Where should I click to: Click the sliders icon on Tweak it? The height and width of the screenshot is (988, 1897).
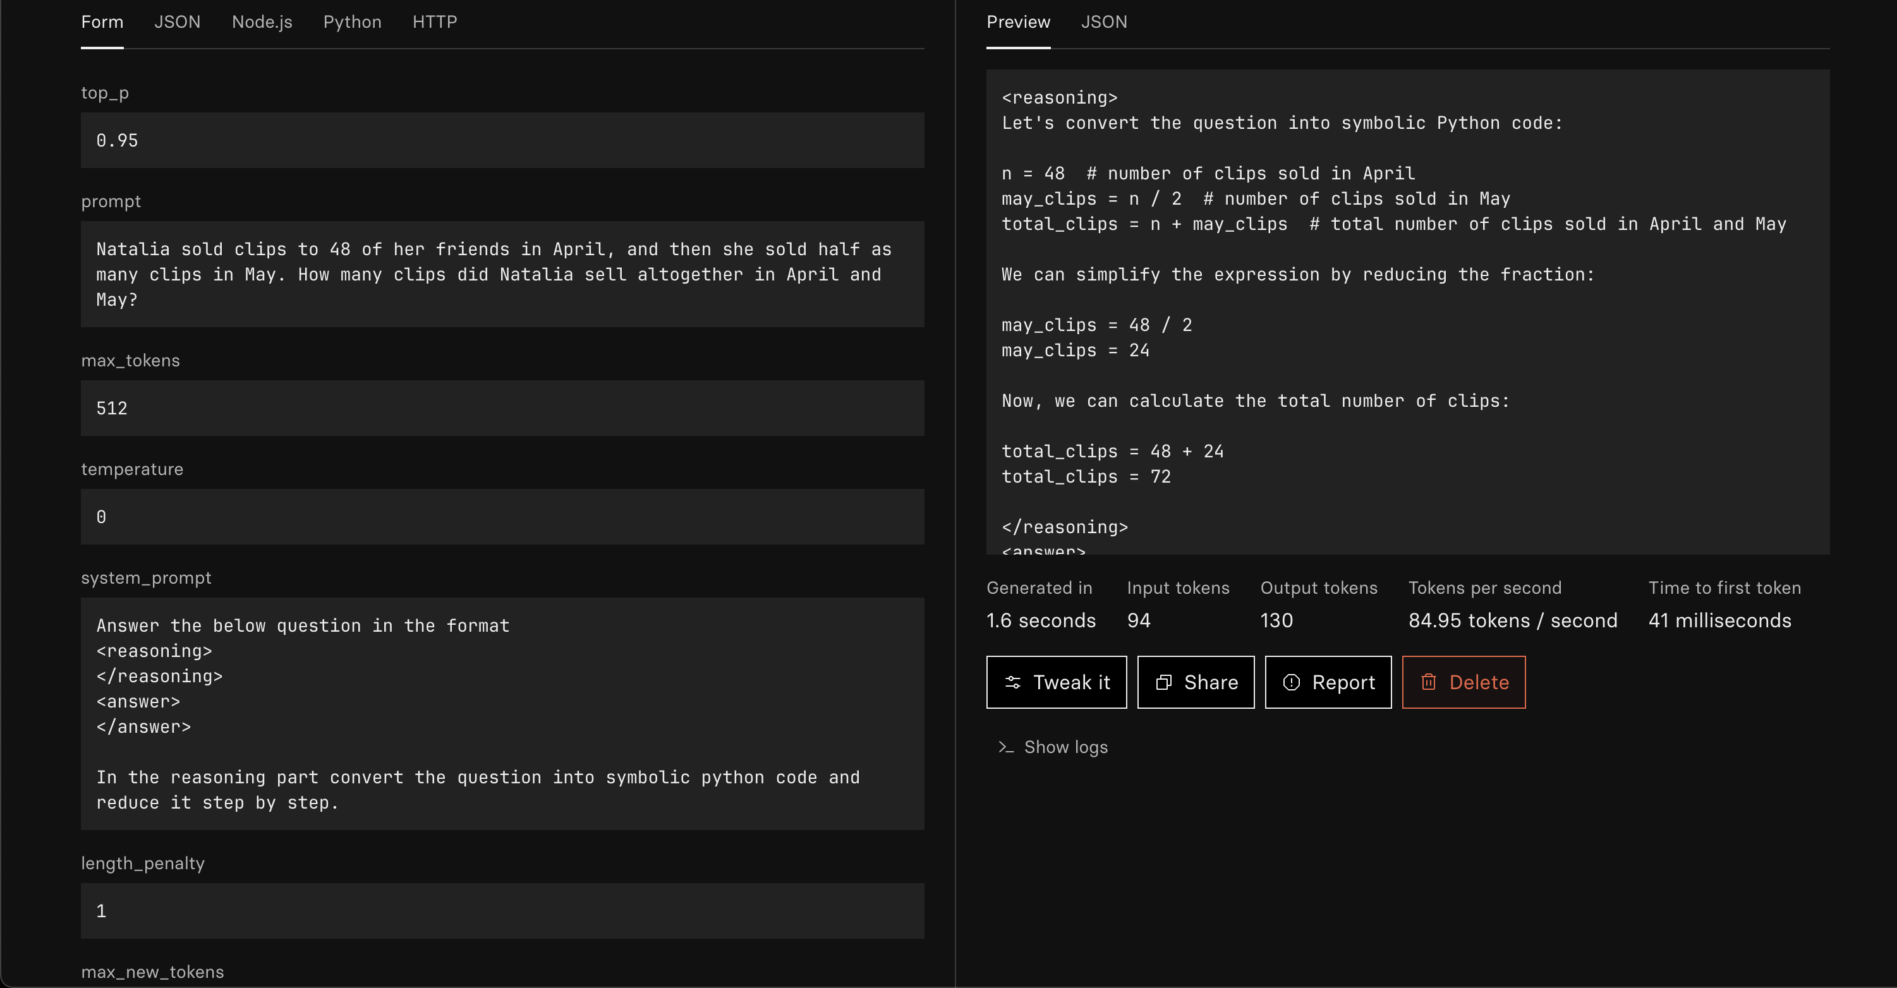pyautogui.click(x=1014, y=682)
